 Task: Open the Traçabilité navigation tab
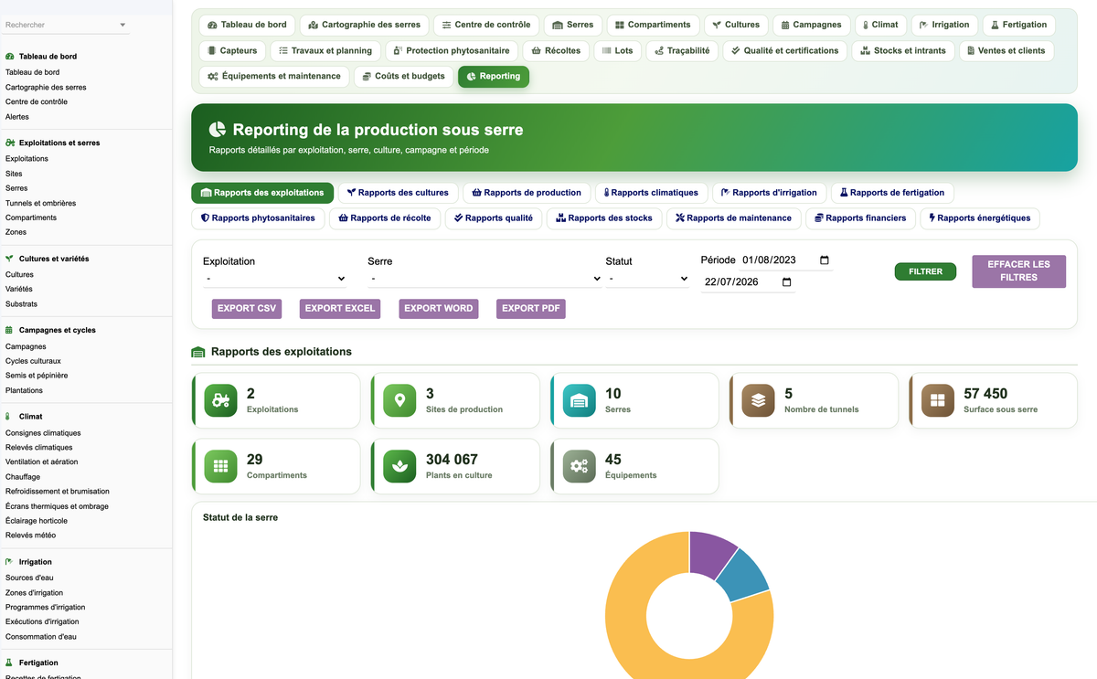(x=682, y=50)
